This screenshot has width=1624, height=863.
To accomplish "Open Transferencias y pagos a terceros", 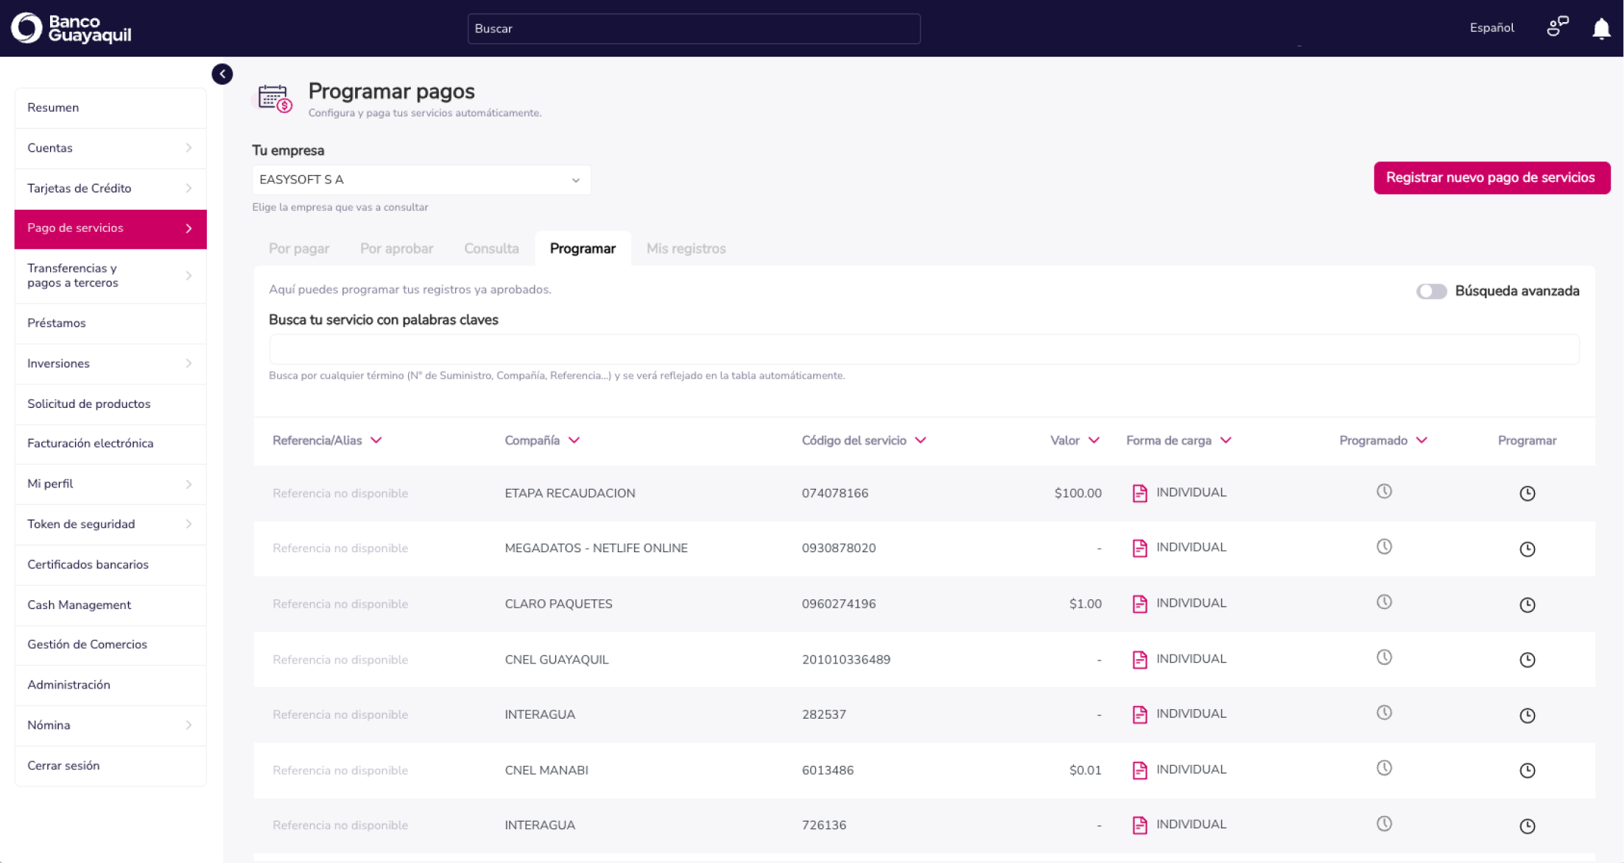I will pos(110,276).
